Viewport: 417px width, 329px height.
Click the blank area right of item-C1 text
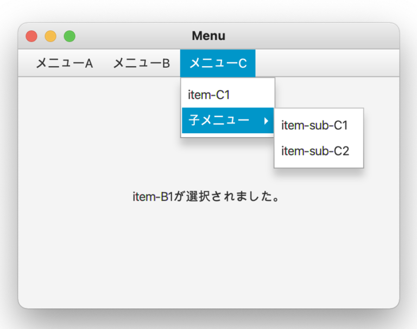point(251,95)
